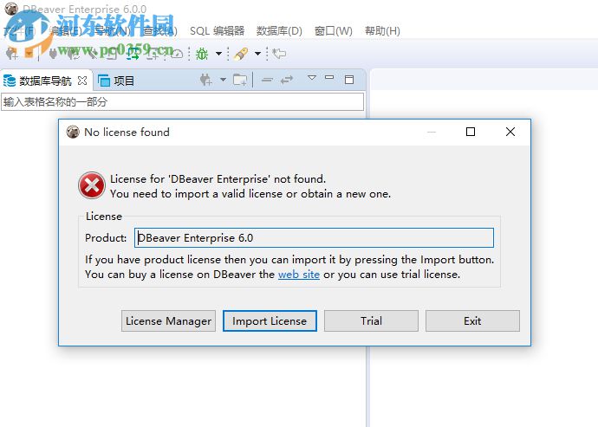Open the 数据库(D) menu
Screen dimensions: 598x427
pyautogui.click(x=279, y=31)
